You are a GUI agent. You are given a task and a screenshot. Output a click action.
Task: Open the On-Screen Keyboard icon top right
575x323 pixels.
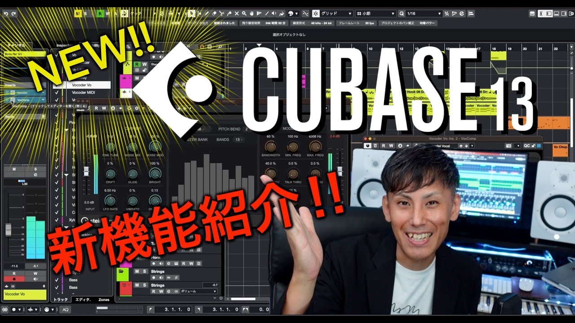pyautogui.click(x=533, y=14)
